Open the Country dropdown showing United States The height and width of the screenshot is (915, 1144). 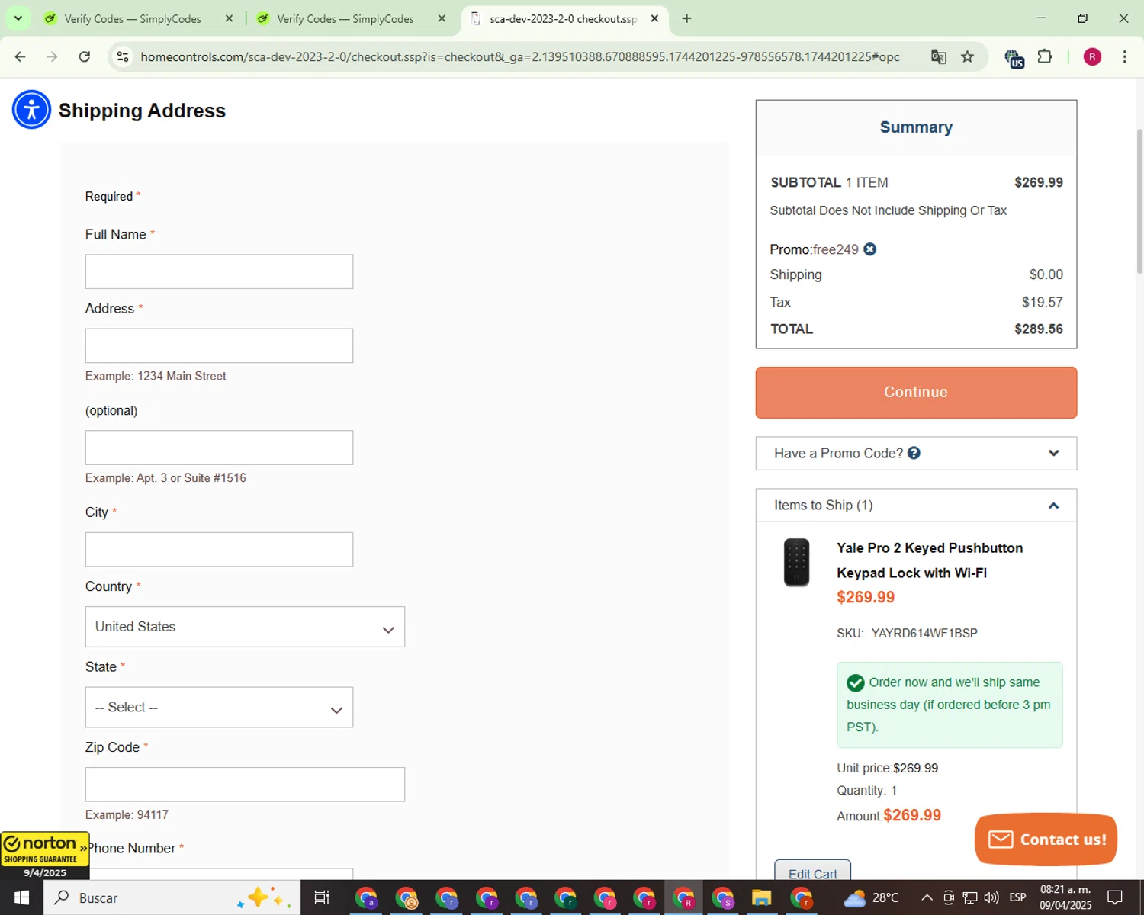tap(245, 627)
